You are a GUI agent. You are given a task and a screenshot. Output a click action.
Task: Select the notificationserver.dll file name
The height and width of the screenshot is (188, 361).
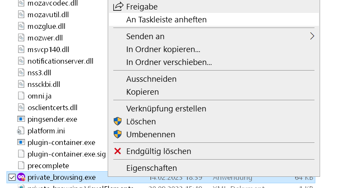pyautogui.click(x=60, y=61)
